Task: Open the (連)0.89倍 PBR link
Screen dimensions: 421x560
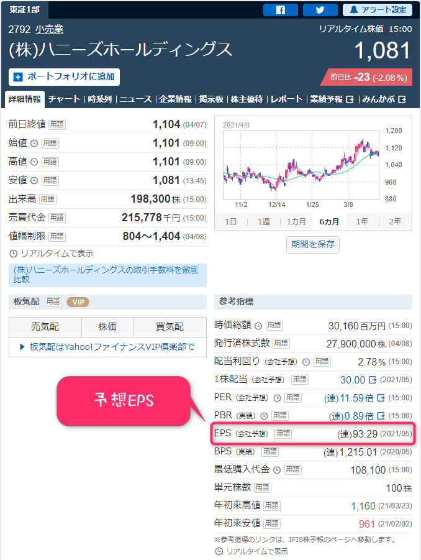Action: (357, 416)
